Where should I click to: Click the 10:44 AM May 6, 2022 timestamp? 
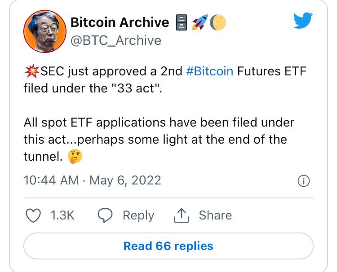(92, 180)
